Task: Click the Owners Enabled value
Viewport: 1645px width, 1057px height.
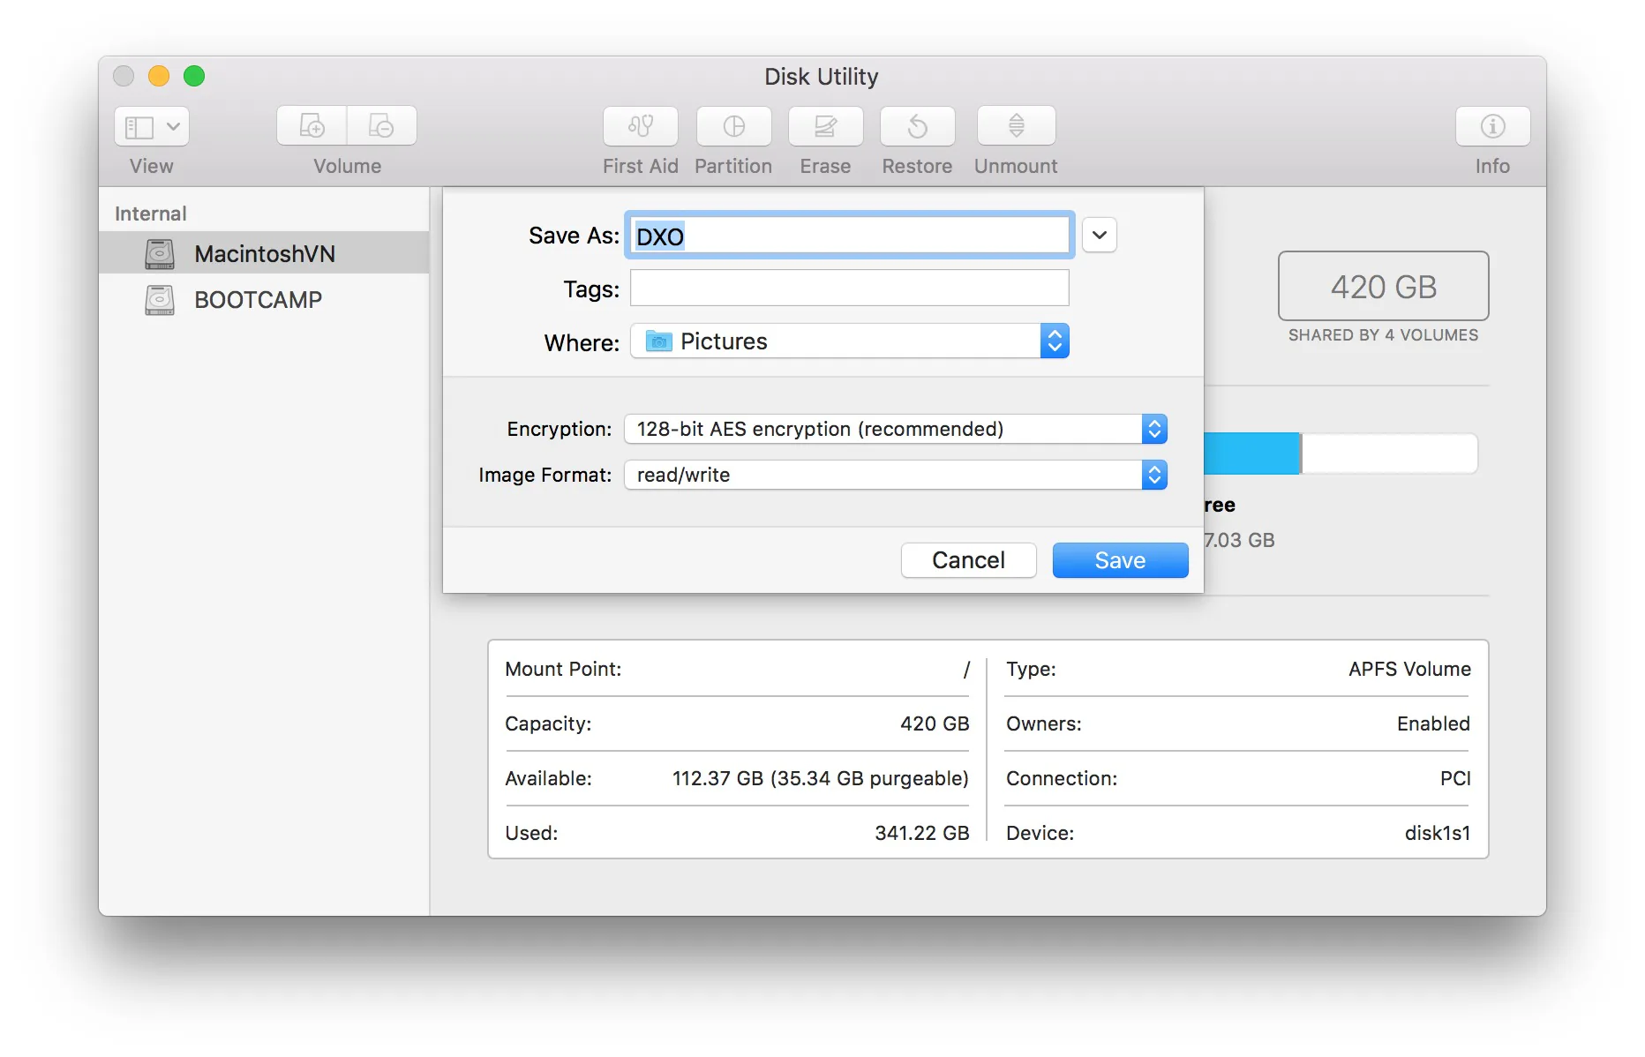Action: (1433, 723)
